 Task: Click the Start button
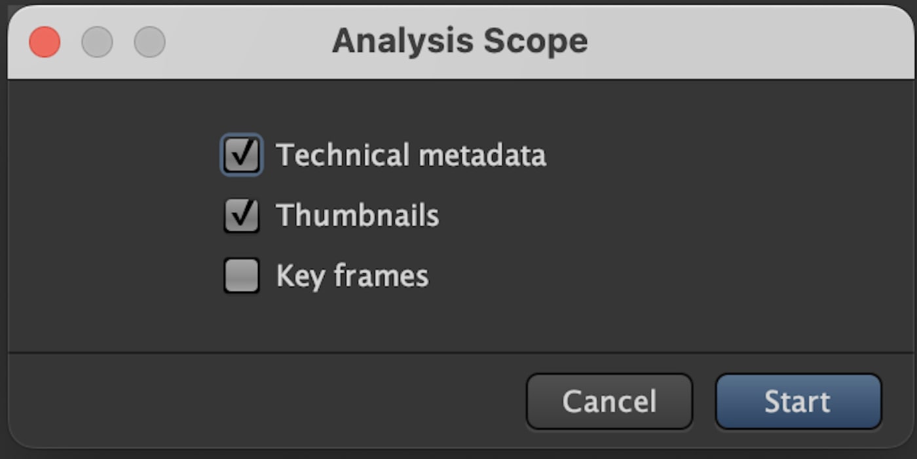click(x=798, y=401)
